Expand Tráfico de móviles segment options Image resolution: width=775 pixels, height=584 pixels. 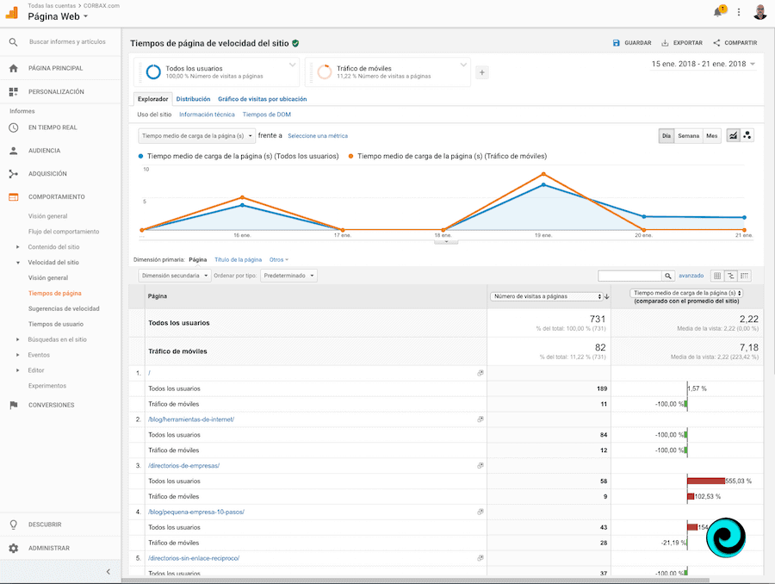click(463, 65)
